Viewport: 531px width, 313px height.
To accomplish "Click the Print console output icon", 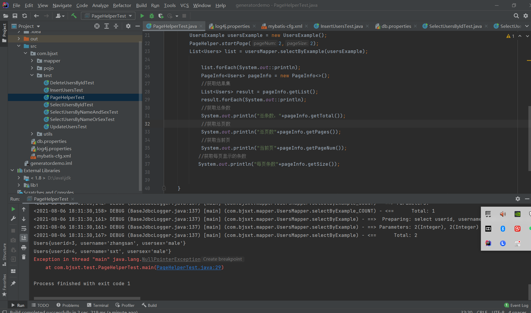I will point(24,248).
